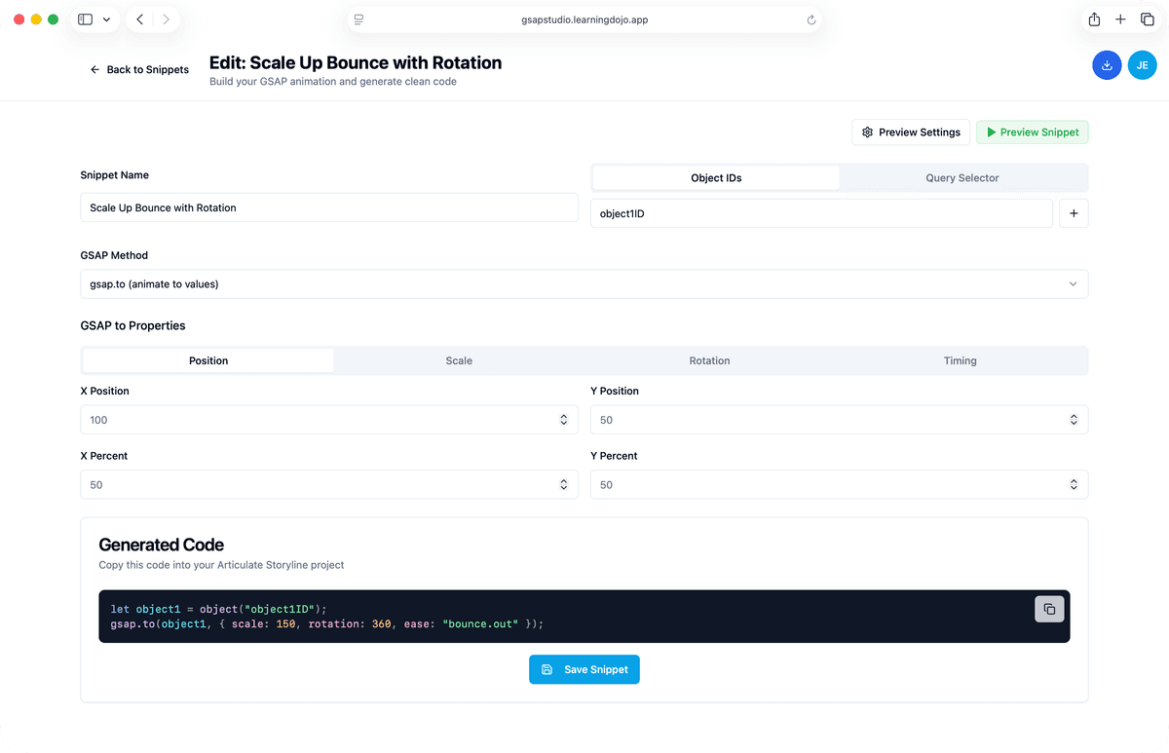Select the Query Selector tab

pos(962,177)
